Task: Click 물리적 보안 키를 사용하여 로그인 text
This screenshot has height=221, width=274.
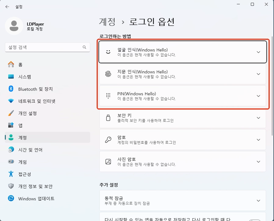Action: [x=145, y=121]
